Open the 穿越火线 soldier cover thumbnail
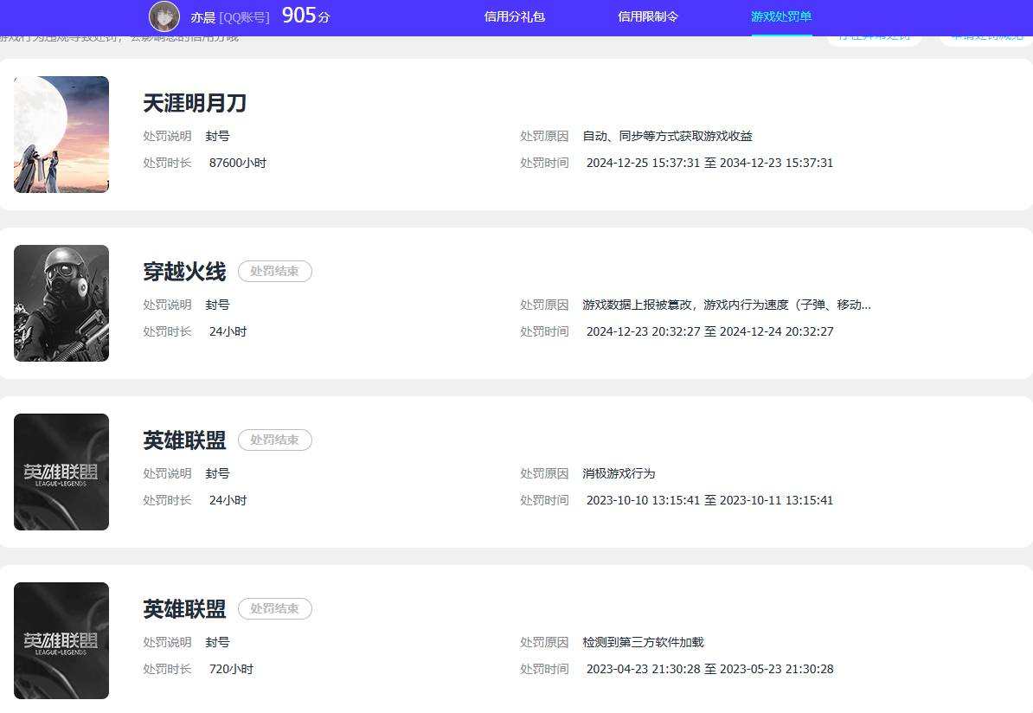The height and width of the screenshot is (713, 1033). (x=61, y=303)
